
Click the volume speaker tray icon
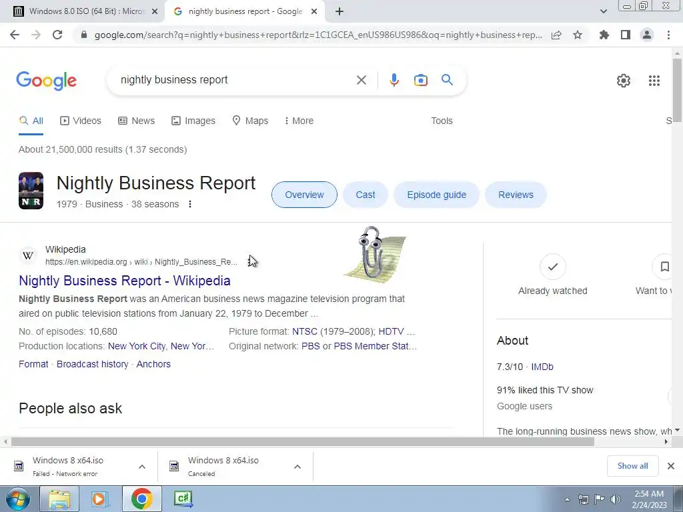pyautogui.click(x=615, y=499)
